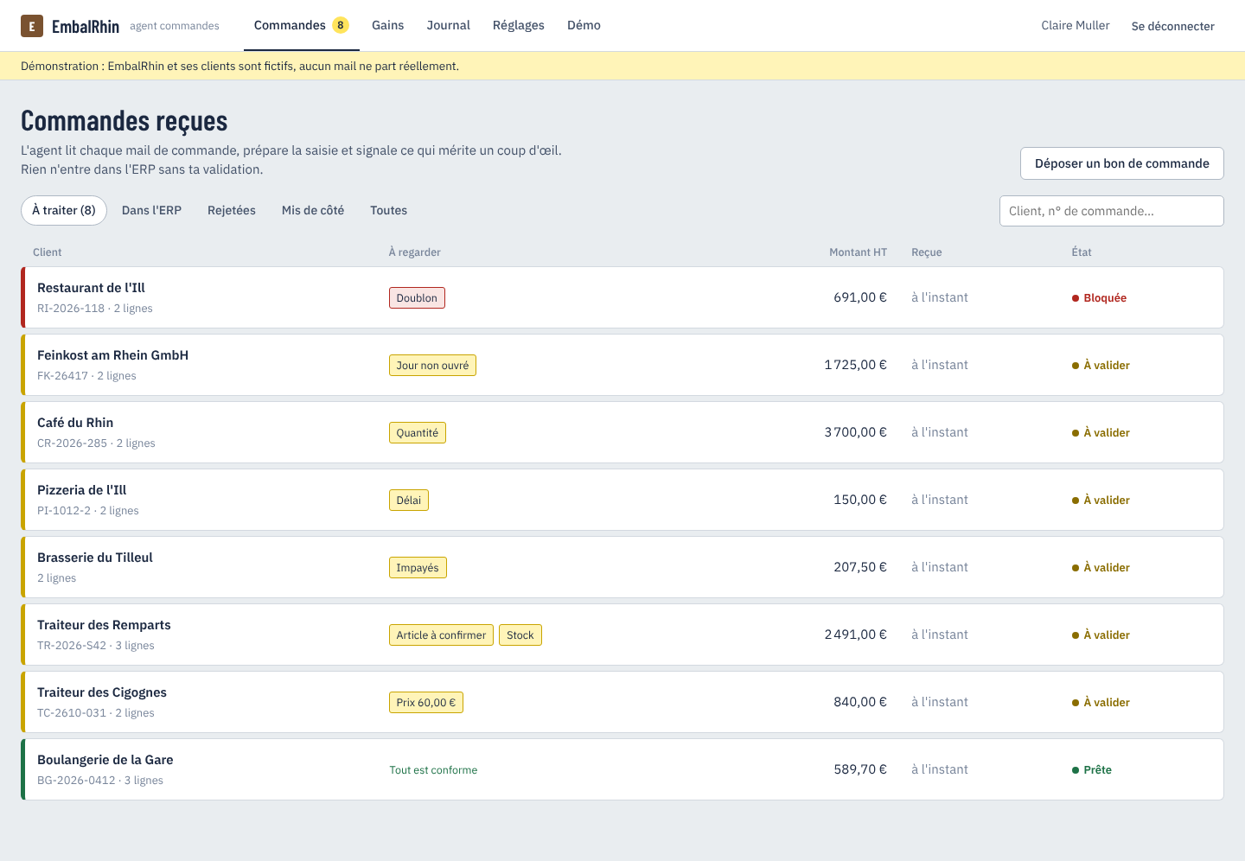Image resolution: width=1245 pixels, height=861 pixels.
Task: Click the Claire Muller user name
Action: tap(1076, 25)
